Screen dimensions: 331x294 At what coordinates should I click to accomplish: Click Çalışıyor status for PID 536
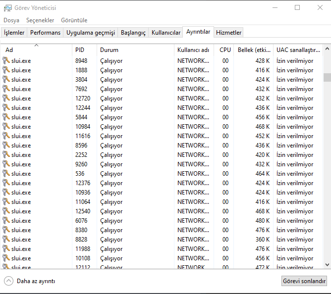[x=111, y=174]
